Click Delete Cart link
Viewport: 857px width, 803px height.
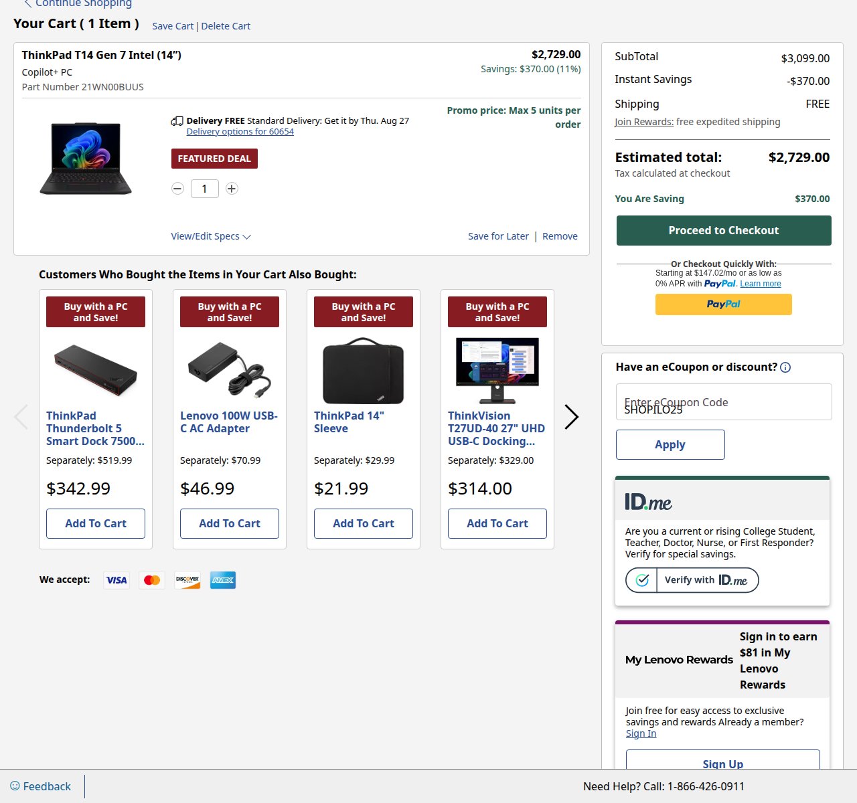[x=226, y=26]
